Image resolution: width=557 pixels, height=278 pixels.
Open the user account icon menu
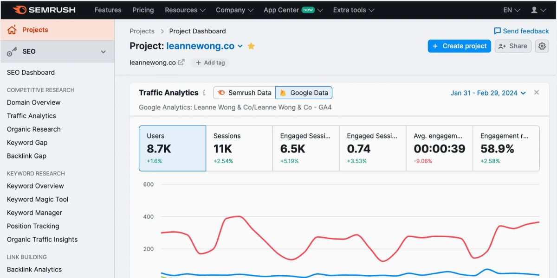(x=538, y=10)
